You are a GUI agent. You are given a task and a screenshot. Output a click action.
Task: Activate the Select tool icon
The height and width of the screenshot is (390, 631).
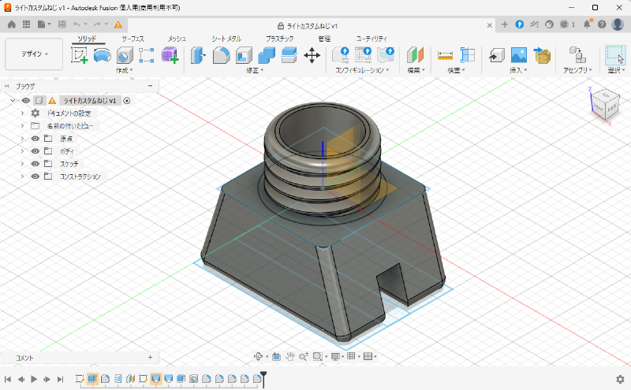click(615, 55)
